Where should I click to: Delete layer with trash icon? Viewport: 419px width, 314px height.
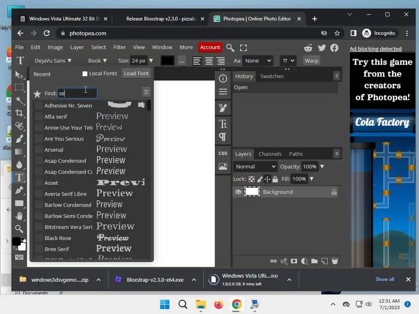(335, 261)
